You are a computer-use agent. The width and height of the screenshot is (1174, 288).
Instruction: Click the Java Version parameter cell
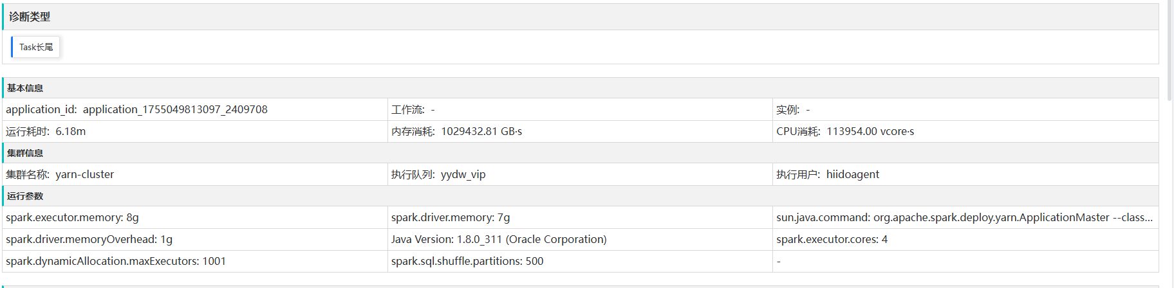(x=499, y=239)
